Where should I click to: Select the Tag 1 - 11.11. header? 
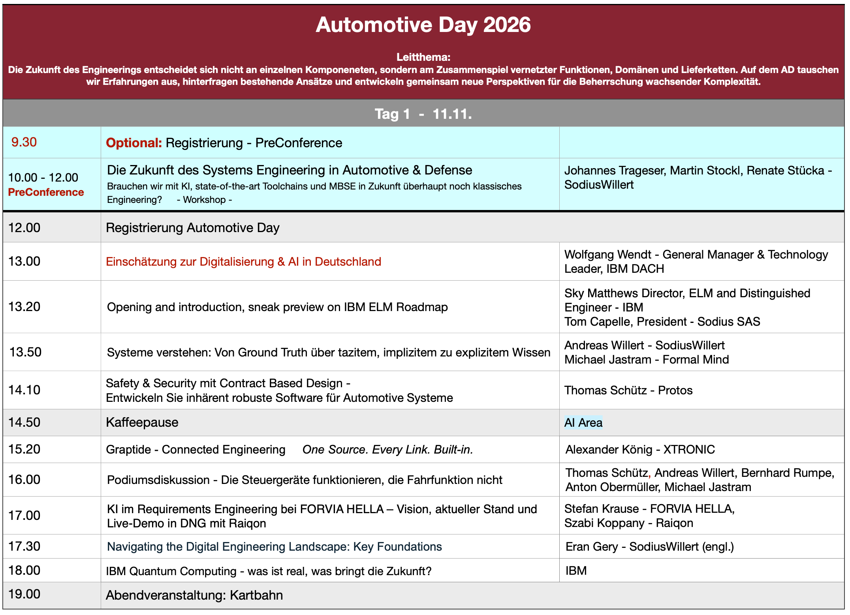point(423,114)
